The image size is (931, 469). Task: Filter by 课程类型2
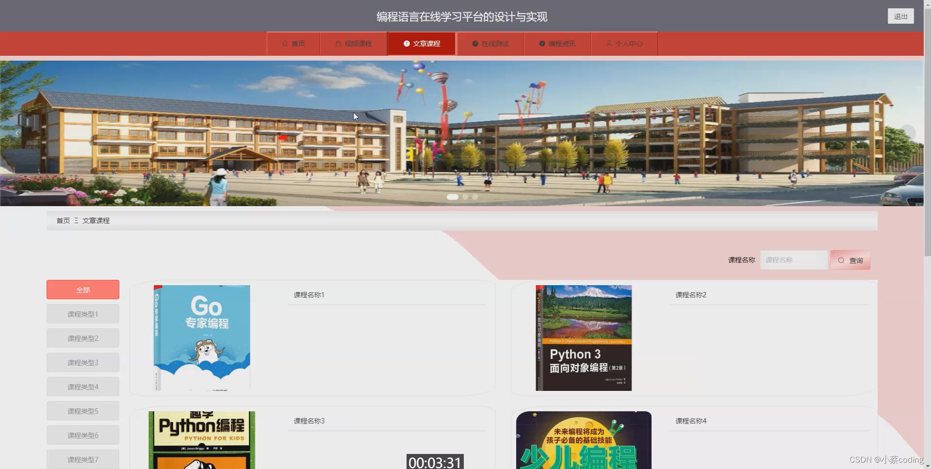tap(83, 338)
